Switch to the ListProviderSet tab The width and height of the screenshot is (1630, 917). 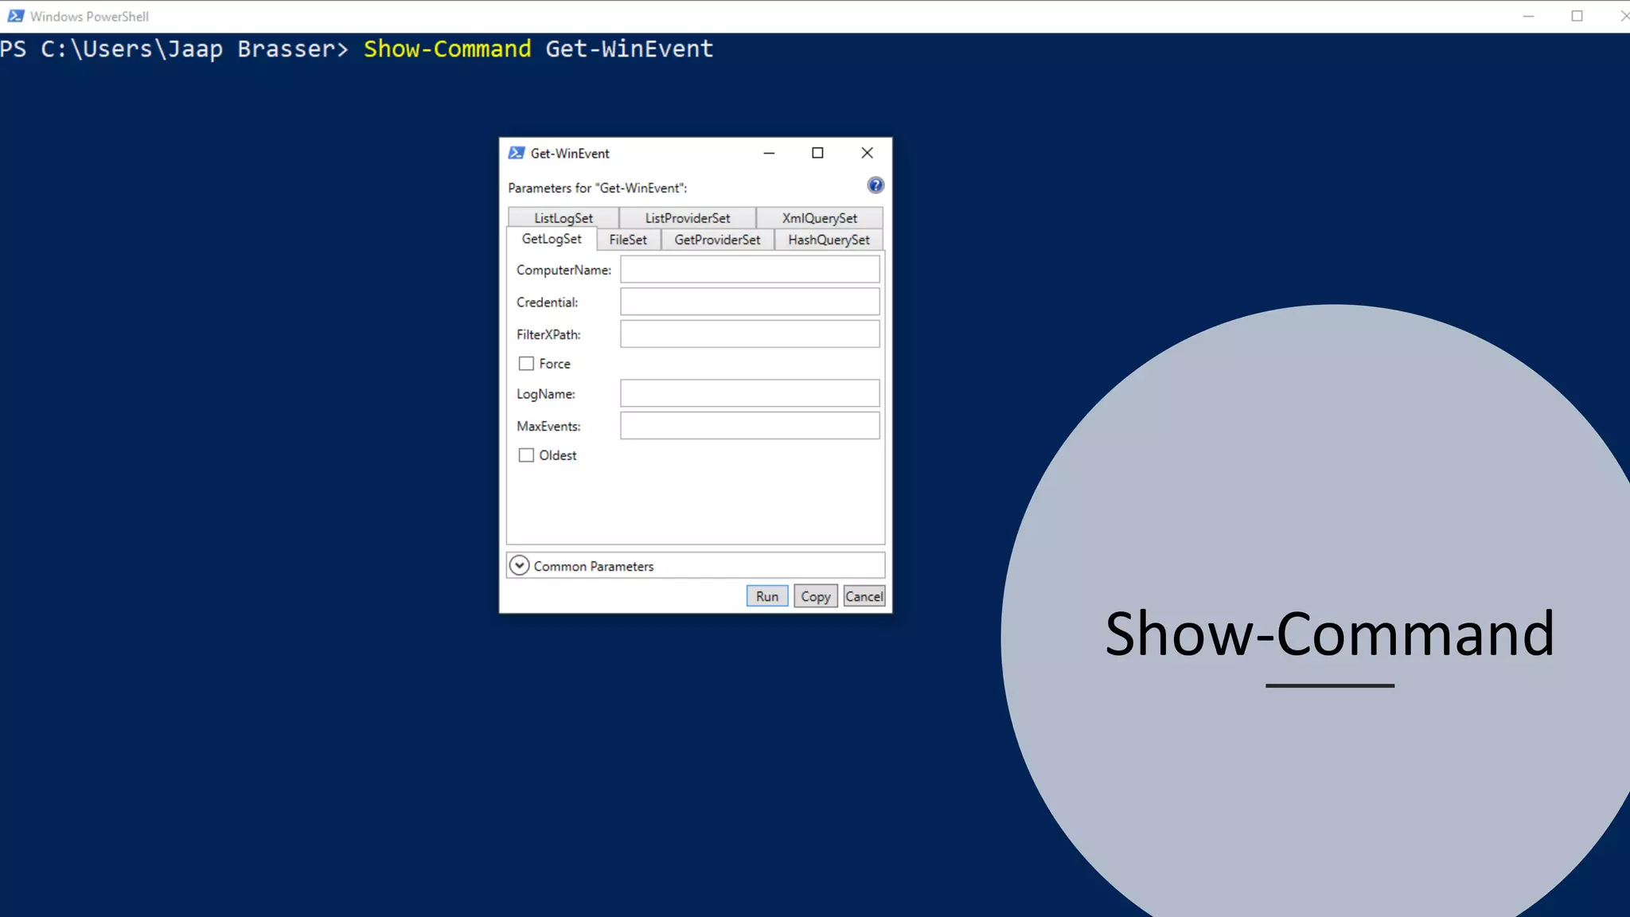point(688,218)
